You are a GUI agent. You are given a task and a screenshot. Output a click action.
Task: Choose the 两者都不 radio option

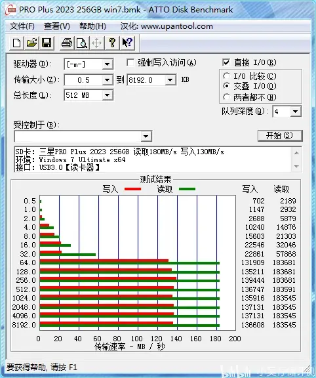226,97
